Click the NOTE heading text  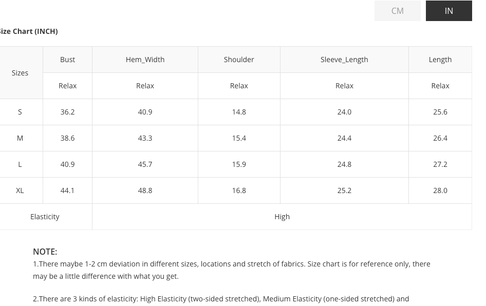(x=45, y=252)
